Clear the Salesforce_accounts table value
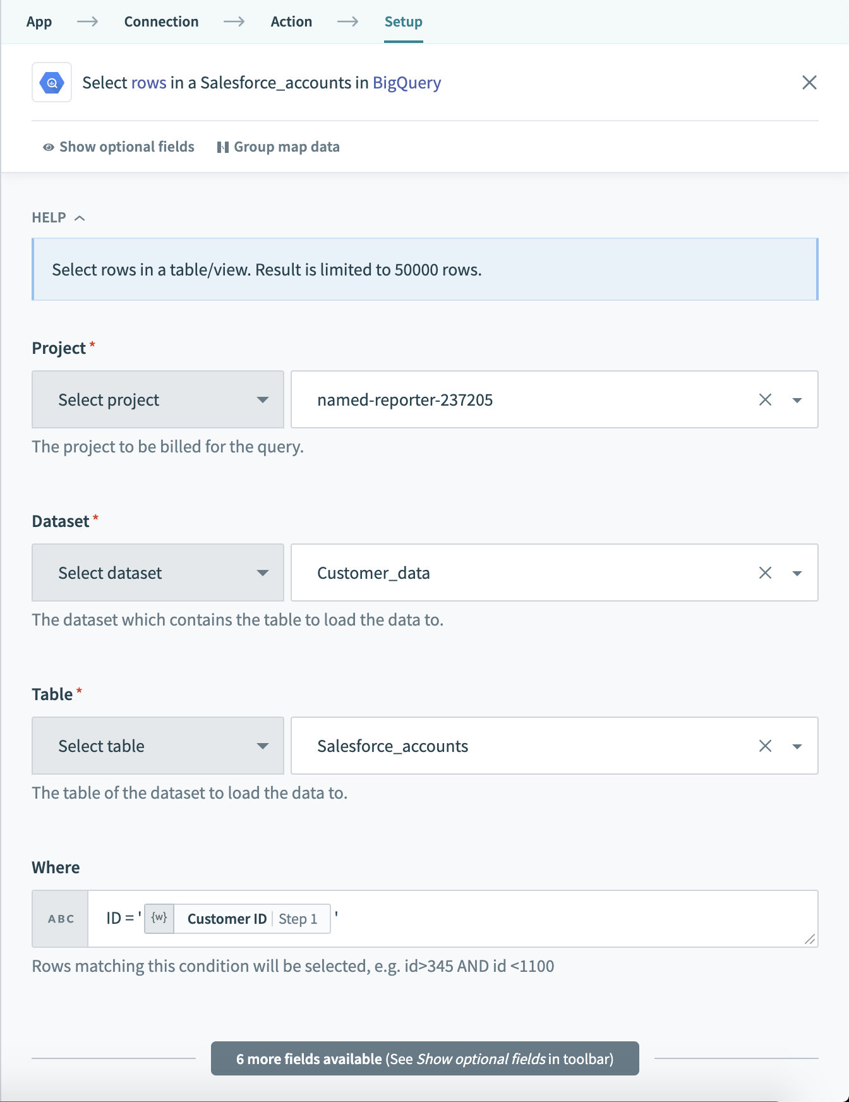Screen dimensions: 849x1102 765,746
